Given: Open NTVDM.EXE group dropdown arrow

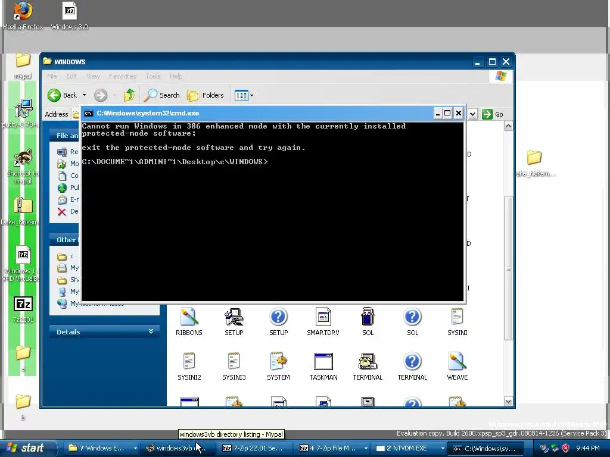Looking at the screenshot, I should 443,449.
